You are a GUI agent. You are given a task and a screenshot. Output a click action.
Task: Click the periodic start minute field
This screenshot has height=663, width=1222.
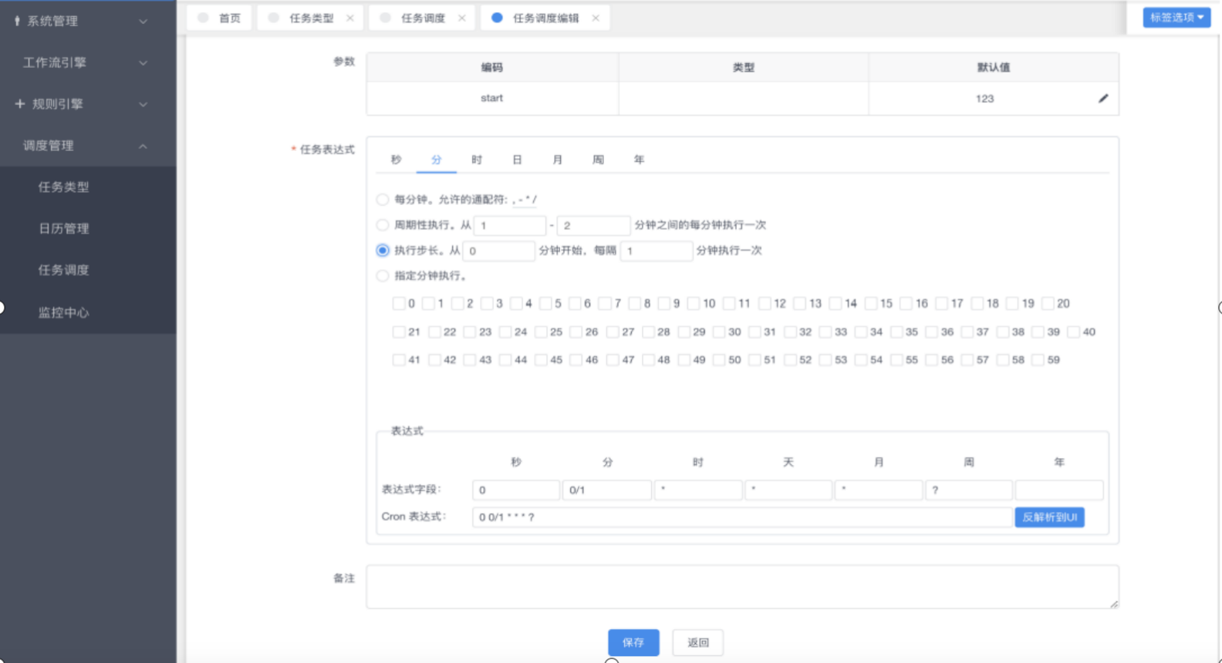(510, 225)
